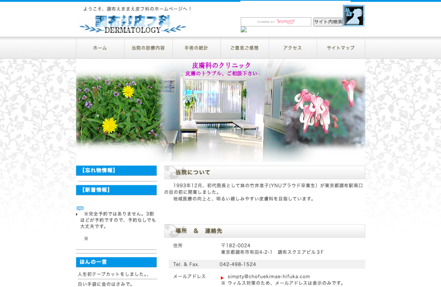Screen dimensions: 441x287
Task: Select the アクセス navigation item
Action: click(x=293, y=48)
